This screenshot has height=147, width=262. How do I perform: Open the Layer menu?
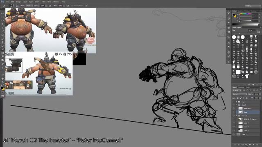[x=25, y=2]
